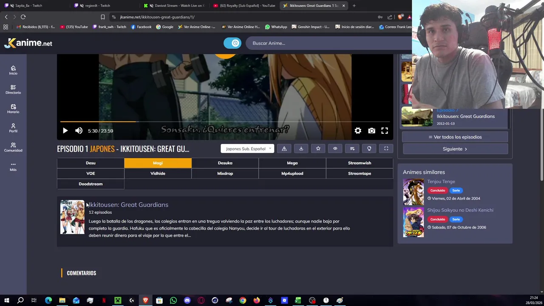Open Comunidad in the sidebar

tap(13, 147)
